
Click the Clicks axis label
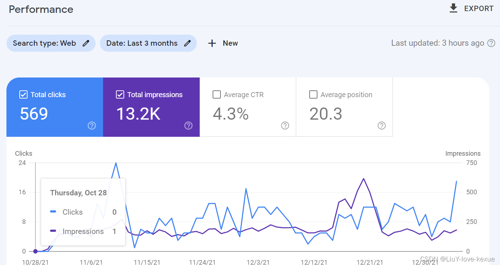click(24, 154)
